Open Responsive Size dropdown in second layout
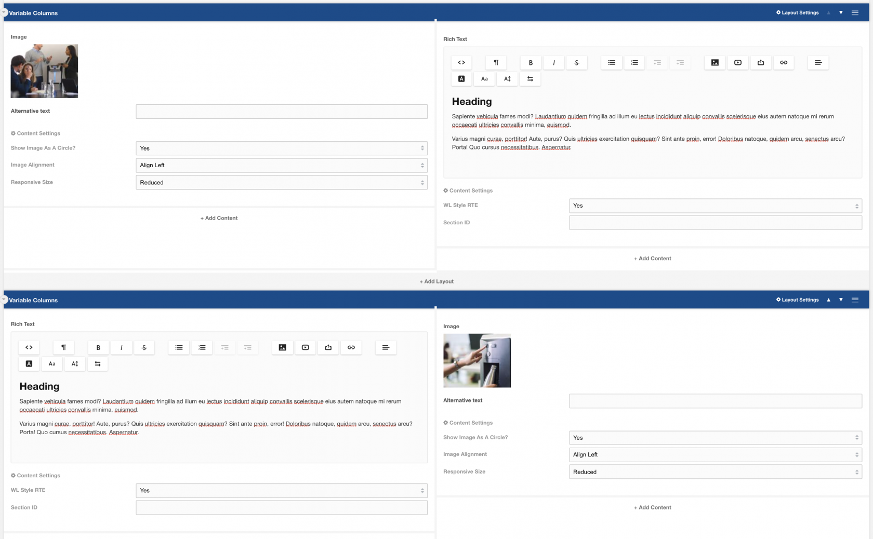Screen dimensions: 873x539 [716, 471]
